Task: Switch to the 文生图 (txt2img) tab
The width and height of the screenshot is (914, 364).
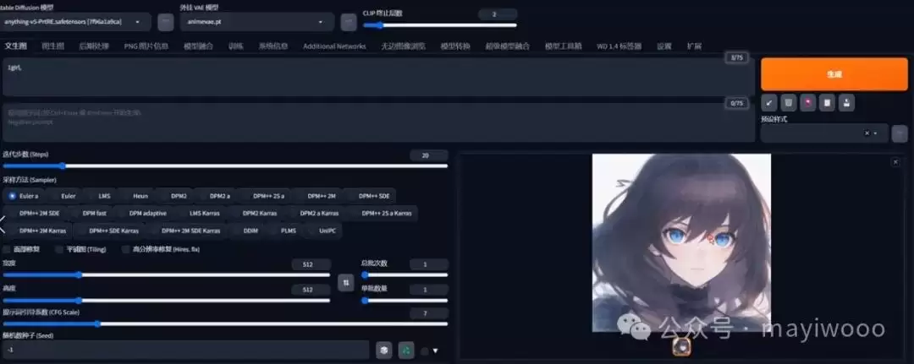Action: pos(15,46)
